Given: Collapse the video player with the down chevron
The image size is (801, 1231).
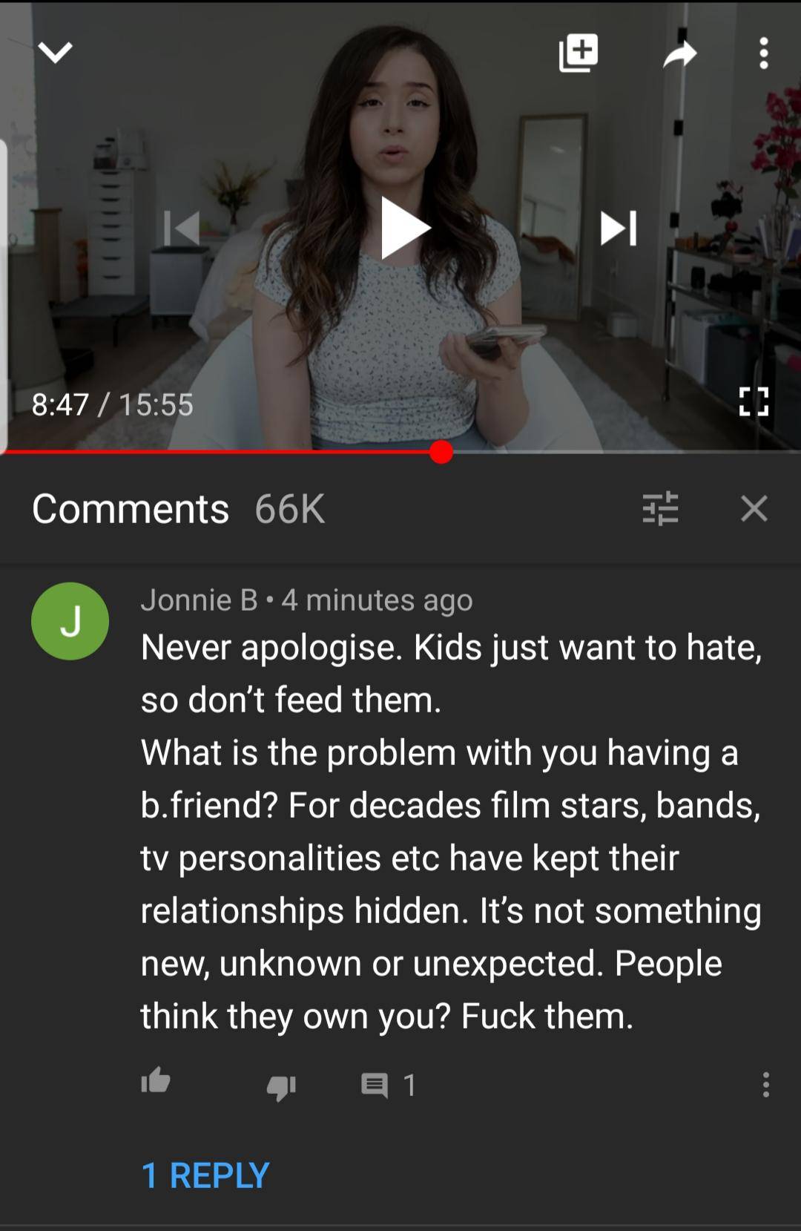Looking at the screenshot, I should 55,53.
